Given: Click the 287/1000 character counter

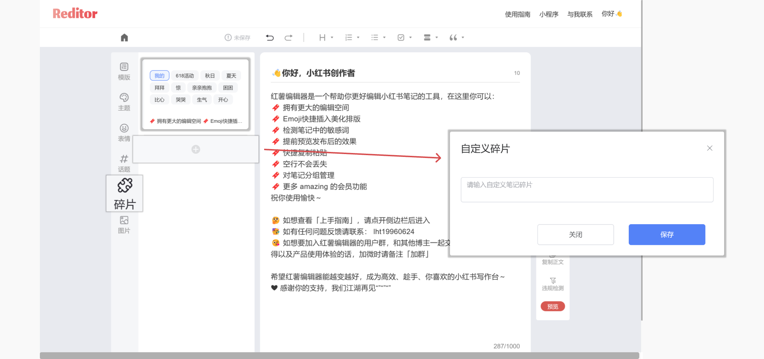Looking at the screenshot, I should pyautogui.click(x=507, y=346).
